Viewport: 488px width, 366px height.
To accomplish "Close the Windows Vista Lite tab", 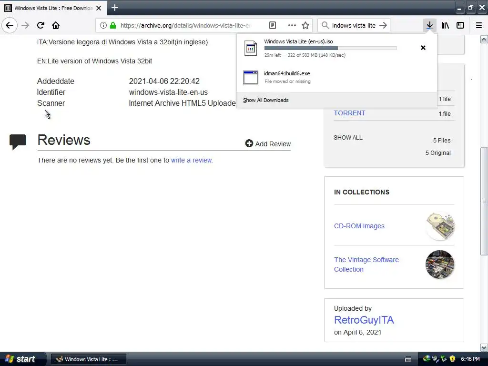I will [x=99, y=8].
